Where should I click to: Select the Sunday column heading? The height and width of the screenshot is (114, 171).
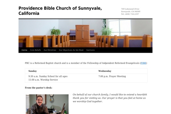coord(32,71)
